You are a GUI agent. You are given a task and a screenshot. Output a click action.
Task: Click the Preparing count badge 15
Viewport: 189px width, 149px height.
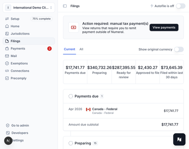[x=95, y=143]
